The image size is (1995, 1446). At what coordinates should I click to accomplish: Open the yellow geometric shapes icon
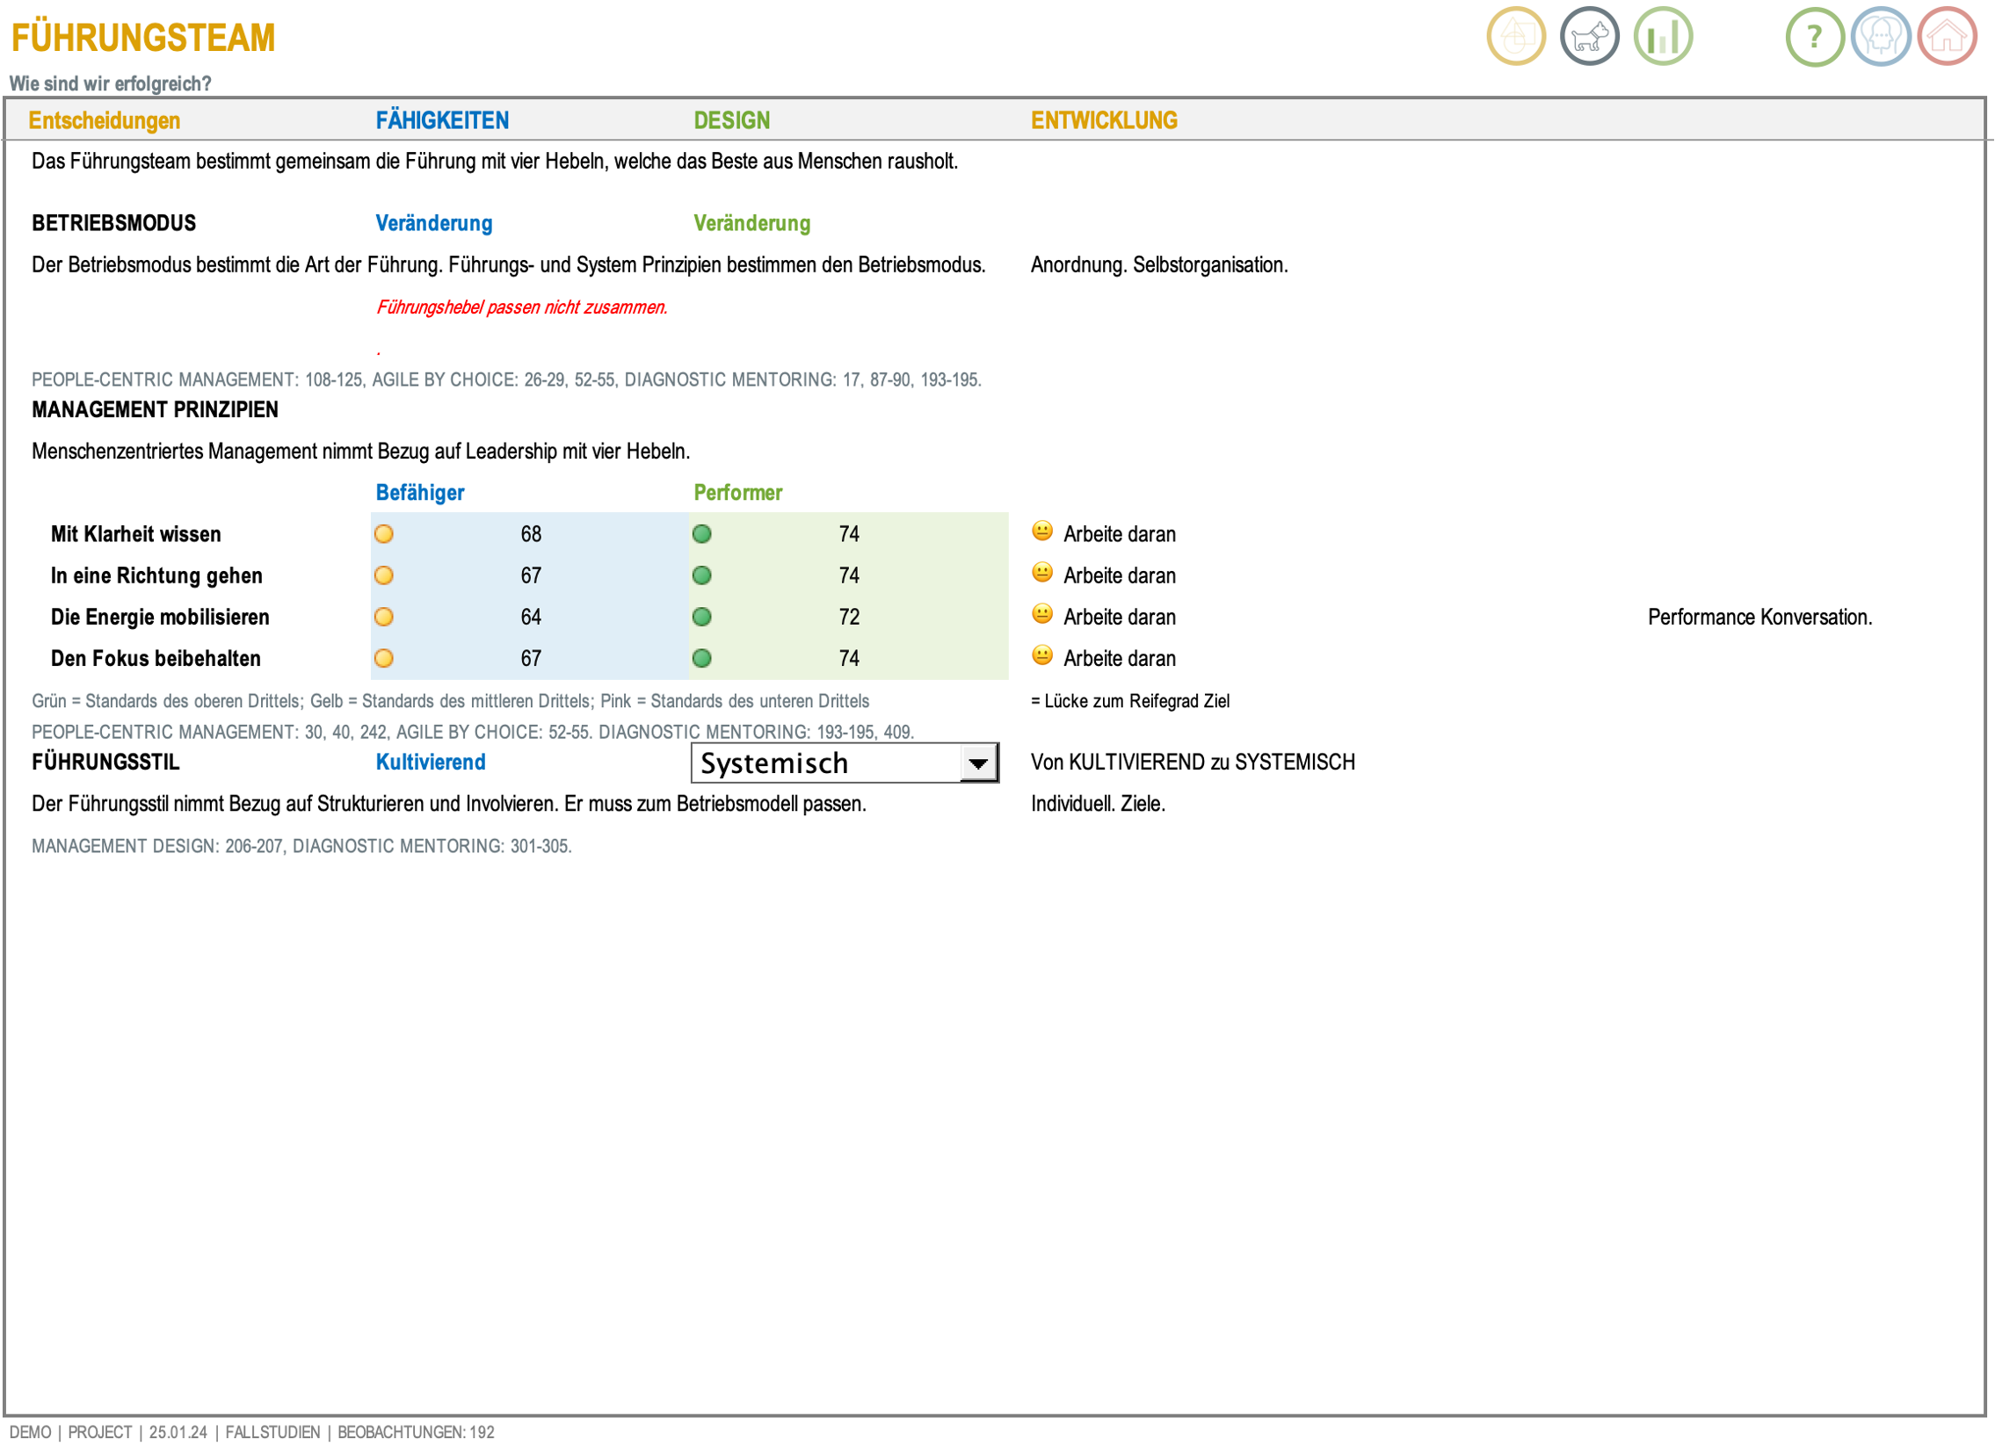pos(1516,37)
